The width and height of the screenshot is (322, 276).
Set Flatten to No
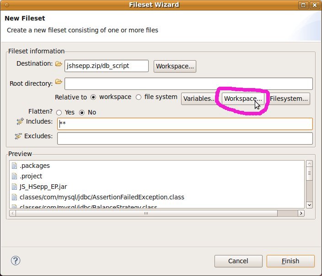(x=82, y=112)
